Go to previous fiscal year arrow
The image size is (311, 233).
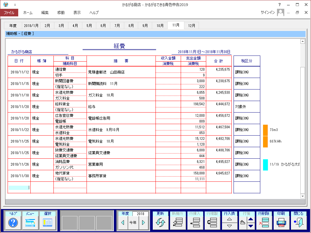pyautogui.click(x=123, y=222)
